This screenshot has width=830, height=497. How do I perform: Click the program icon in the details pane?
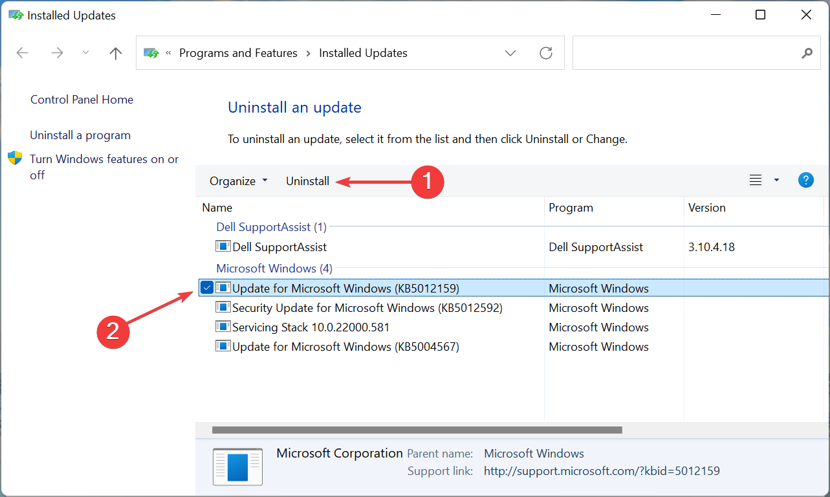click(x=237, y=466)
